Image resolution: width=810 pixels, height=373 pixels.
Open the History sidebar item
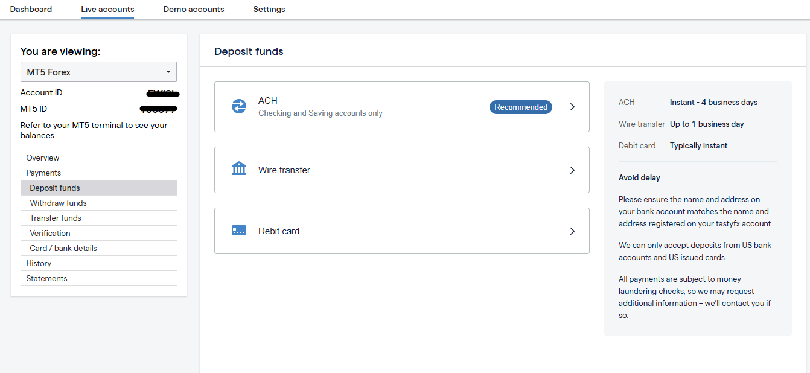pos(39,263)
